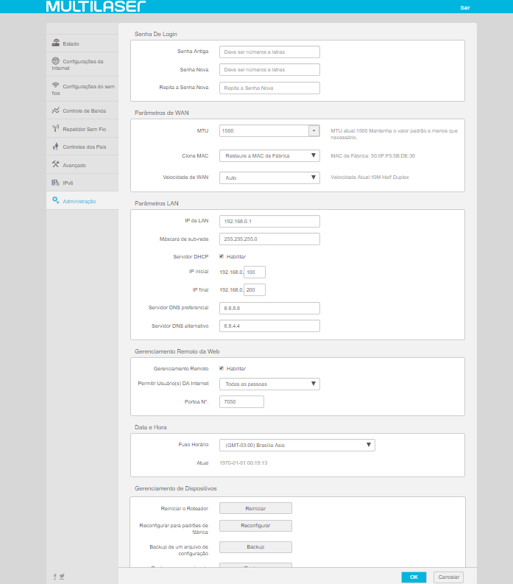
Task: Open Controle de Banda menu item
Action: pyautogui.click(x=82, y=110)
